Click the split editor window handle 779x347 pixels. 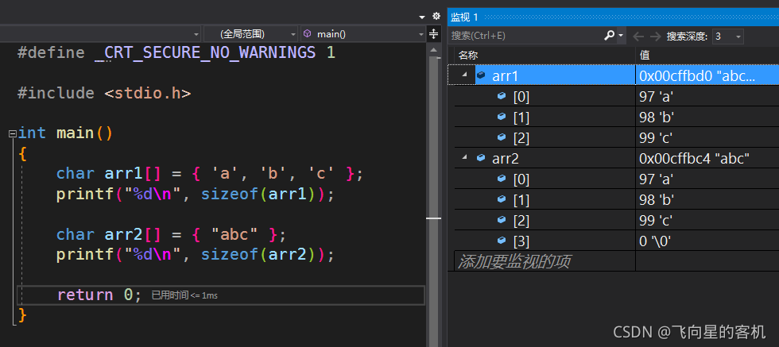pos(434,34)
